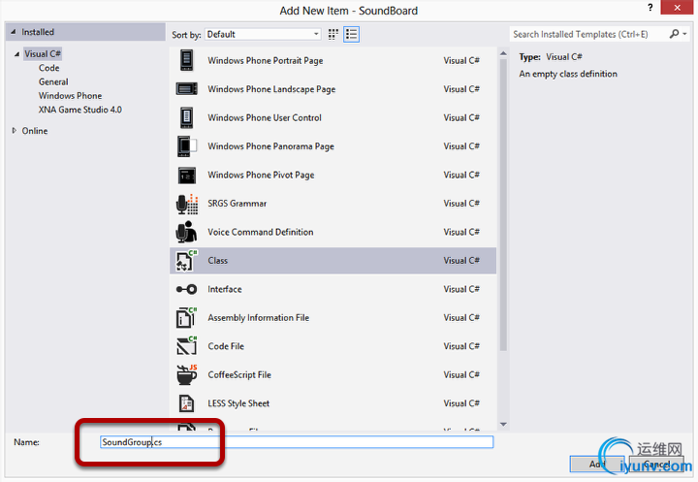Image resolution: width=698 pixels, height=482 pixels.
Task: Choose the Windows Phone User Control text
Action: (x=265, y=117)
